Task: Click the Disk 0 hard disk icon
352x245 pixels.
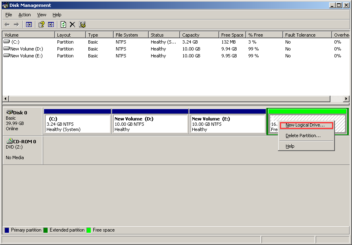Action: coord(9,112)
